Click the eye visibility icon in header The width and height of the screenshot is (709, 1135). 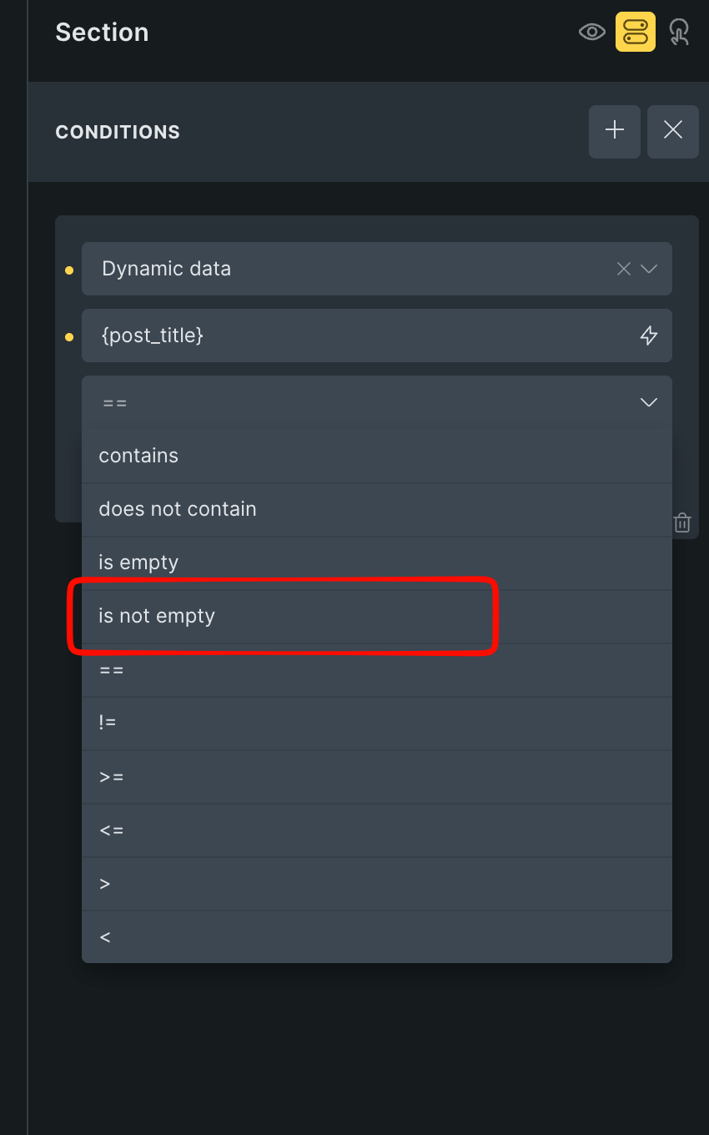591,33
